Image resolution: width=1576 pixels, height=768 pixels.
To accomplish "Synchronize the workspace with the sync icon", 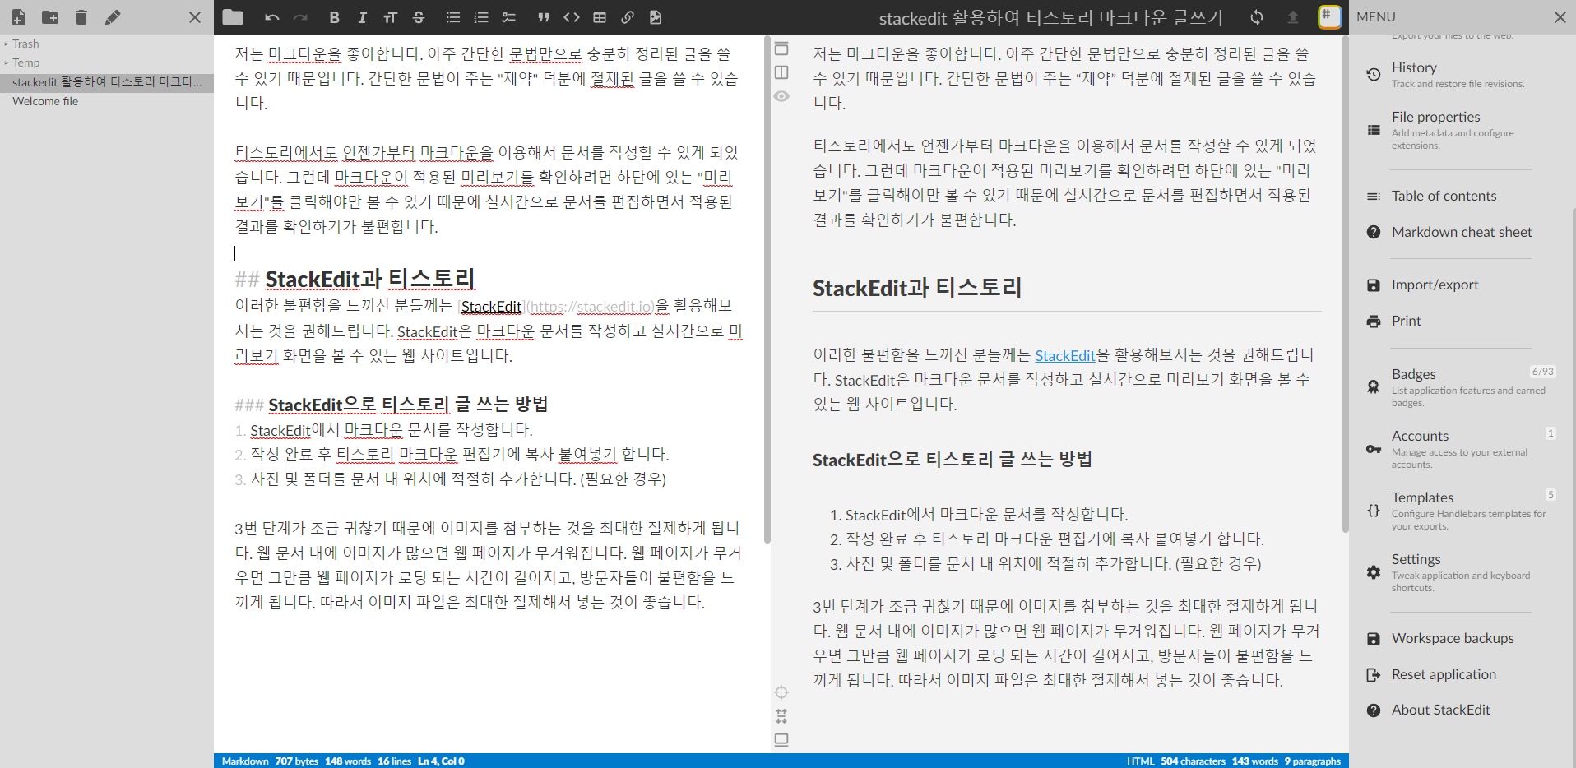I will click(1257, 17).
